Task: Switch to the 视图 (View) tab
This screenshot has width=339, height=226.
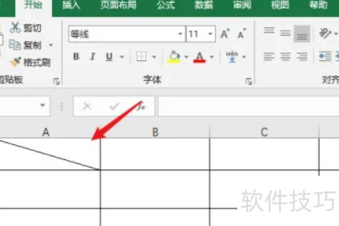Action: click(280, 6)
